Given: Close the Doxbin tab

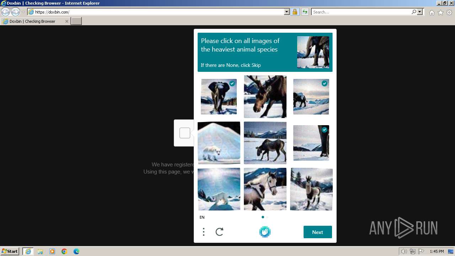Looking at the screenshot, I should click(66, 21).
